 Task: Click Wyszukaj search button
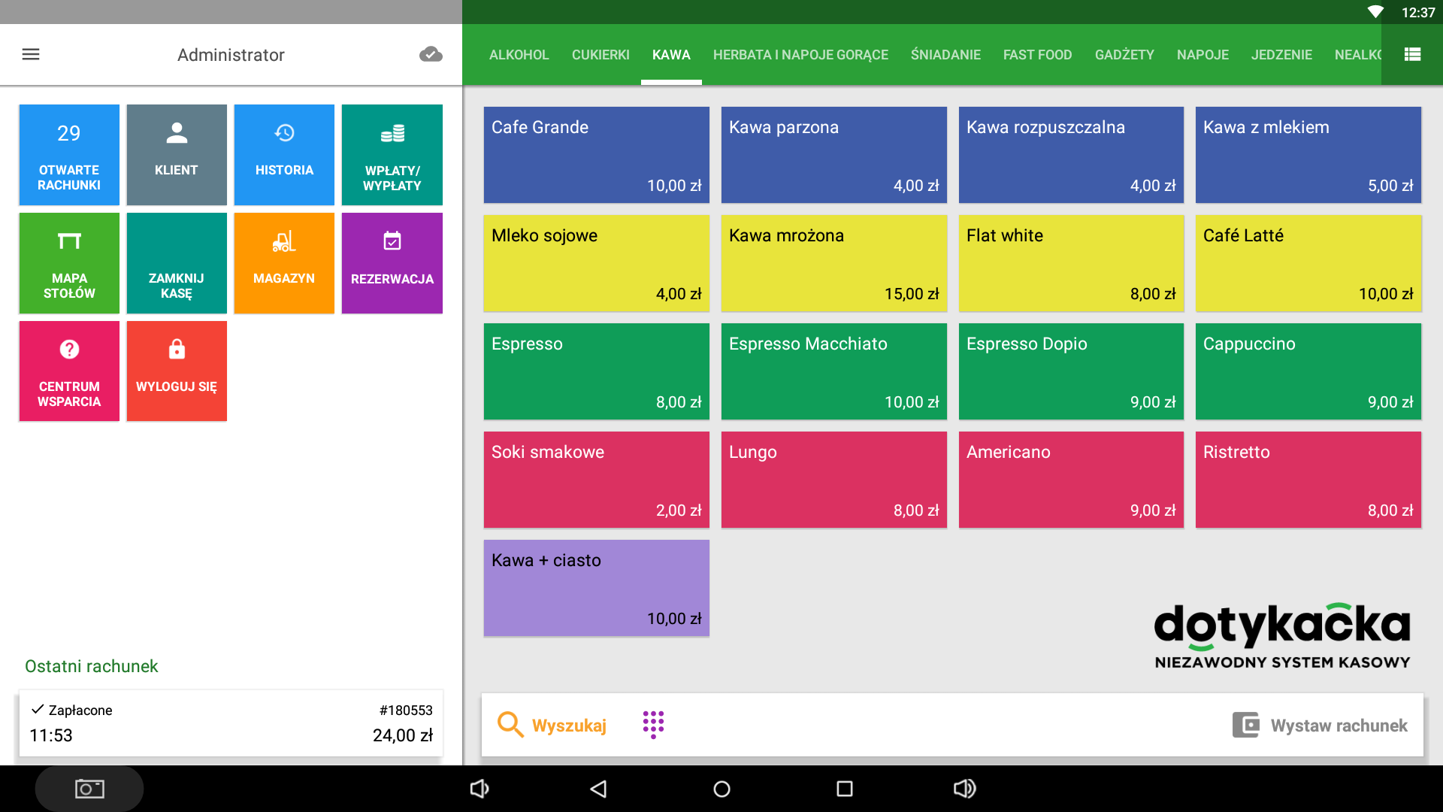[x=552, y=726]
